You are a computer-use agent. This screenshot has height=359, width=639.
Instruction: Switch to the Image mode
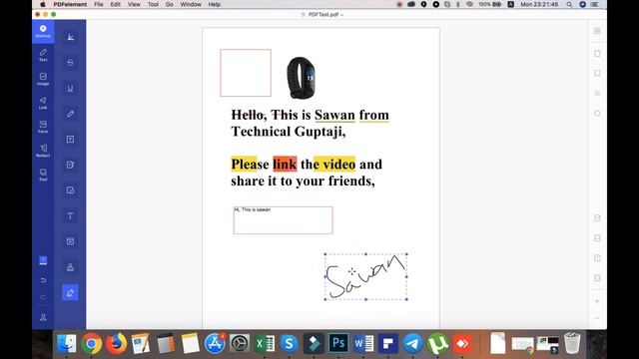pos(43,79)
